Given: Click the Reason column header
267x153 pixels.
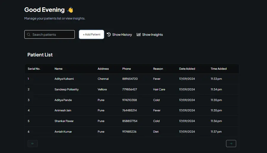Looking at the screenshot, I should [x=158, y=69].
